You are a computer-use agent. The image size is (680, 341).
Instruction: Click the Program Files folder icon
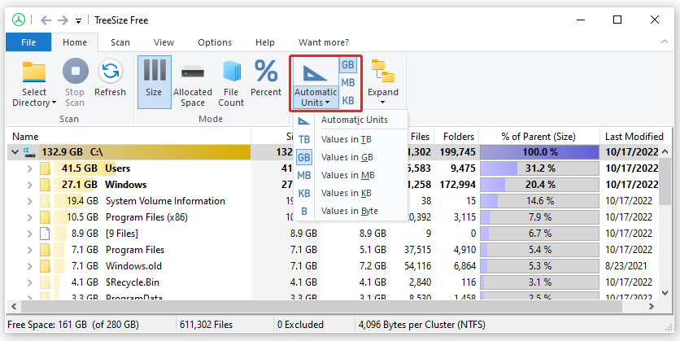pos(45,250)
